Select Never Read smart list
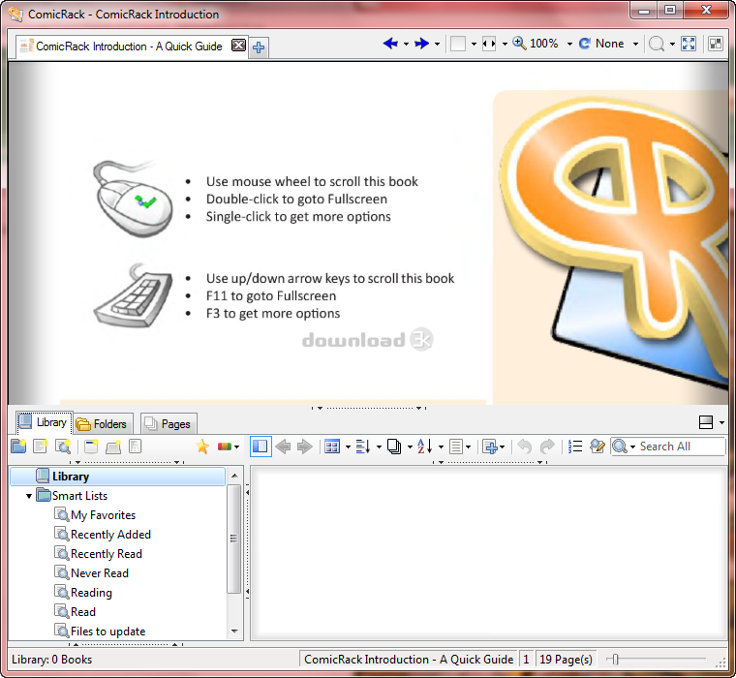736x678 pixels. [100, 572]
